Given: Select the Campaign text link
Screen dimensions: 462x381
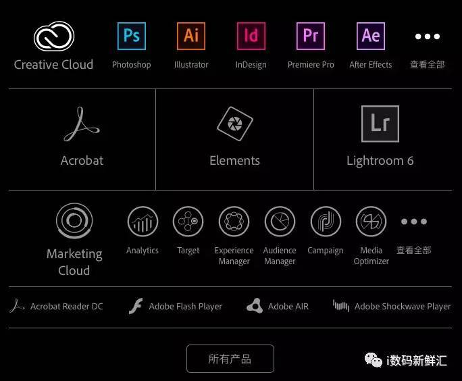Looking at the screenshot, I should [x=326, y=251].
